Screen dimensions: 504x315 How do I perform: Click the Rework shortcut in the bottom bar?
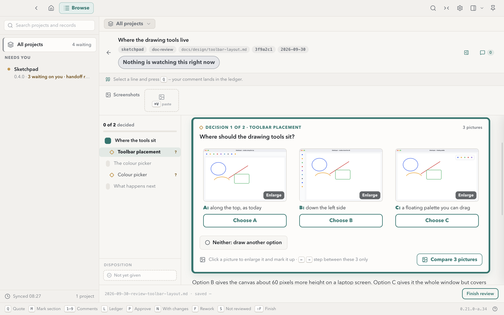(x=203, y=309)
